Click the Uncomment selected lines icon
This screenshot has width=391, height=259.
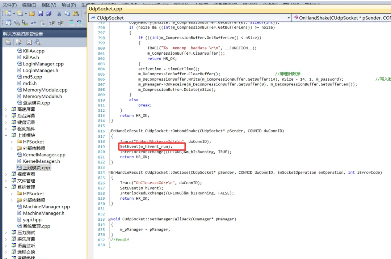tap(80, 23)
